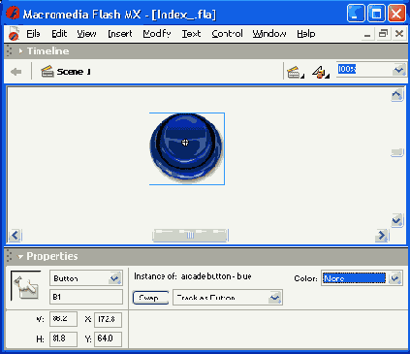Click the Y position field 64.0
The image size is (410, 354).
coord(108,338)
